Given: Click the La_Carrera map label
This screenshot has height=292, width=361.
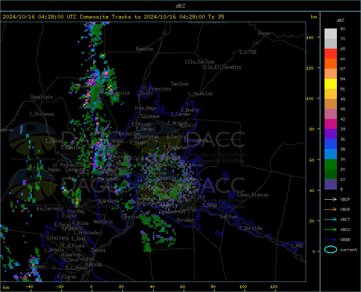Looking at the screenshot, I should (x=49, y=208).
